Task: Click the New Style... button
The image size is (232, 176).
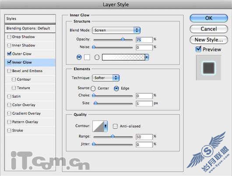Action: pos(209,40)
